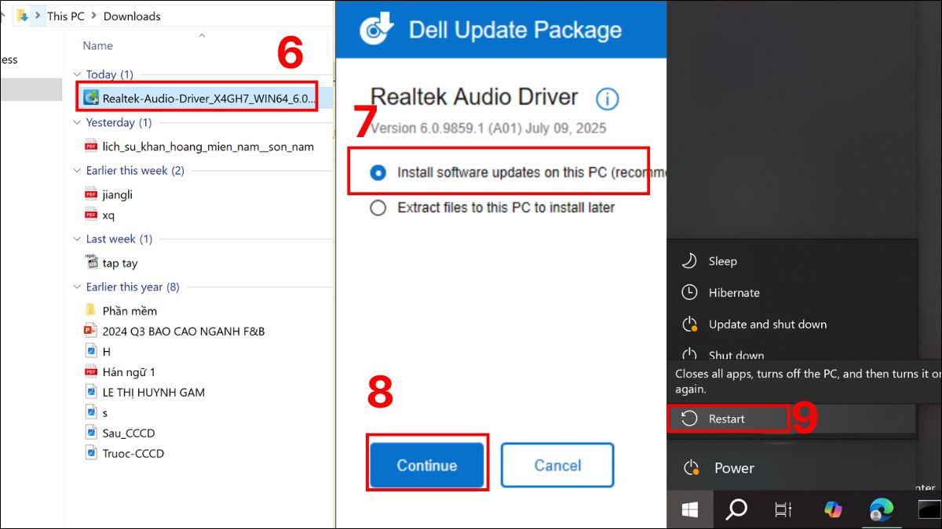Click the Dell Update Package logo icon
This screenshot has width=942, height=529.
click(x=376, y=29)
